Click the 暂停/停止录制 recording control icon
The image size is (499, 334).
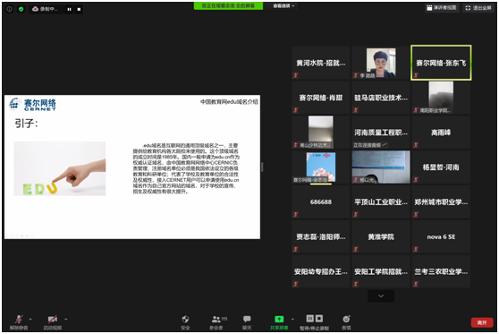click(x=315, y=319)
